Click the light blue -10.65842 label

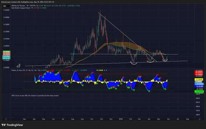click(199, 84)
